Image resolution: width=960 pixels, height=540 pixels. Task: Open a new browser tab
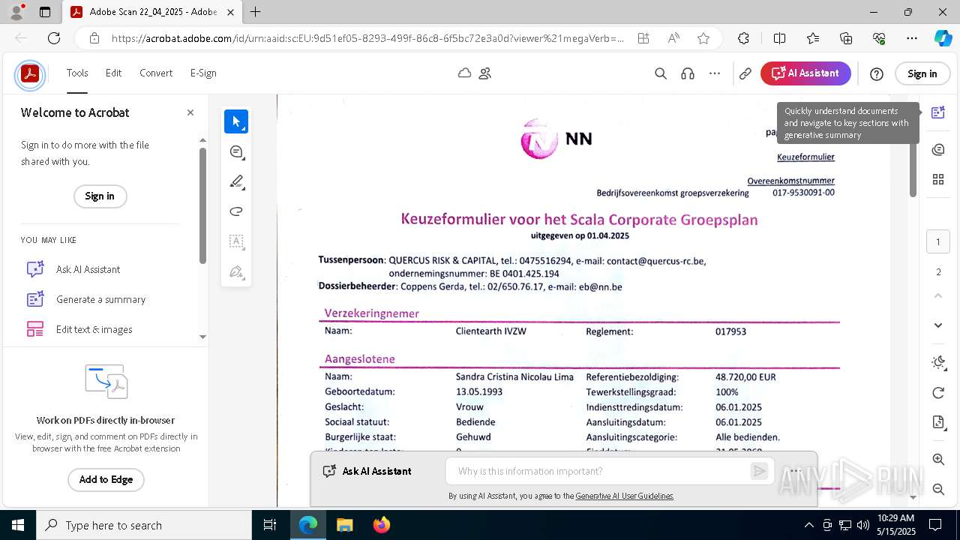coord(256,12)
